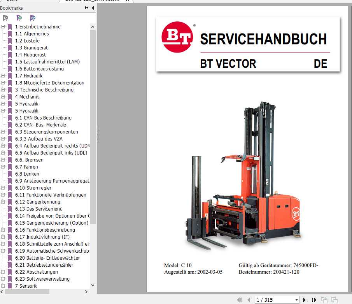Open the page number dropdown
The width and height of the screenshot is (352, 304).
(297, 299)
